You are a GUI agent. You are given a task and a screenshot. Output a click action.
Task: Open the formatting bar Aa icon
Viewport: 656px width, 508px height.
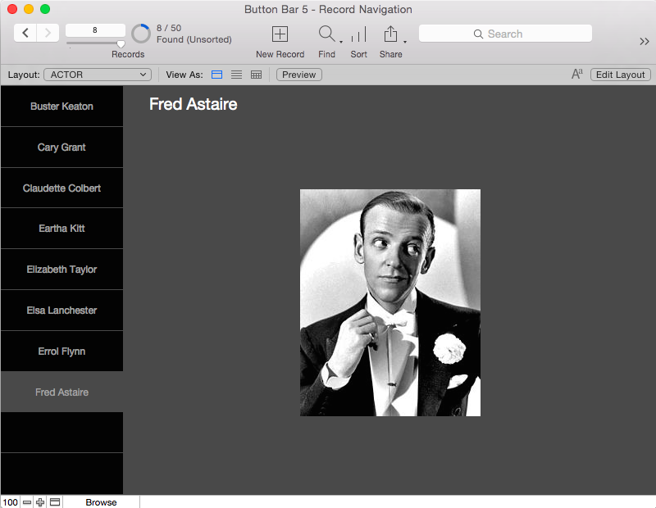(x=577, y=75)
